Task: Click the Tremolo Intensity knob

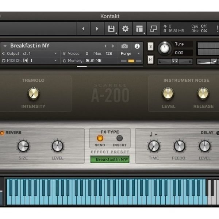Action: 34,94
